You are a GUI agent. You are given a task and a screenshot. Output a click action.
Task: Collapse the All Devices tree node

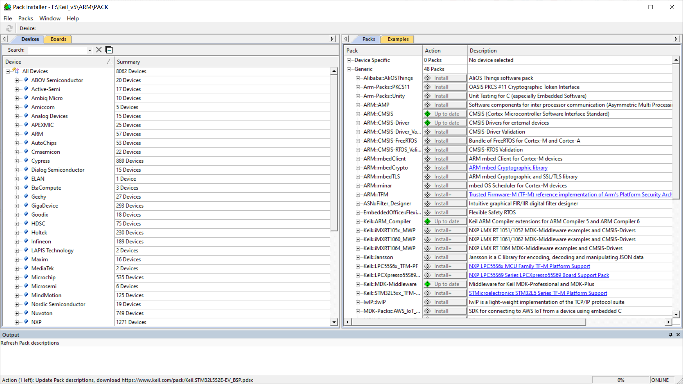click(x=8, y=71)
